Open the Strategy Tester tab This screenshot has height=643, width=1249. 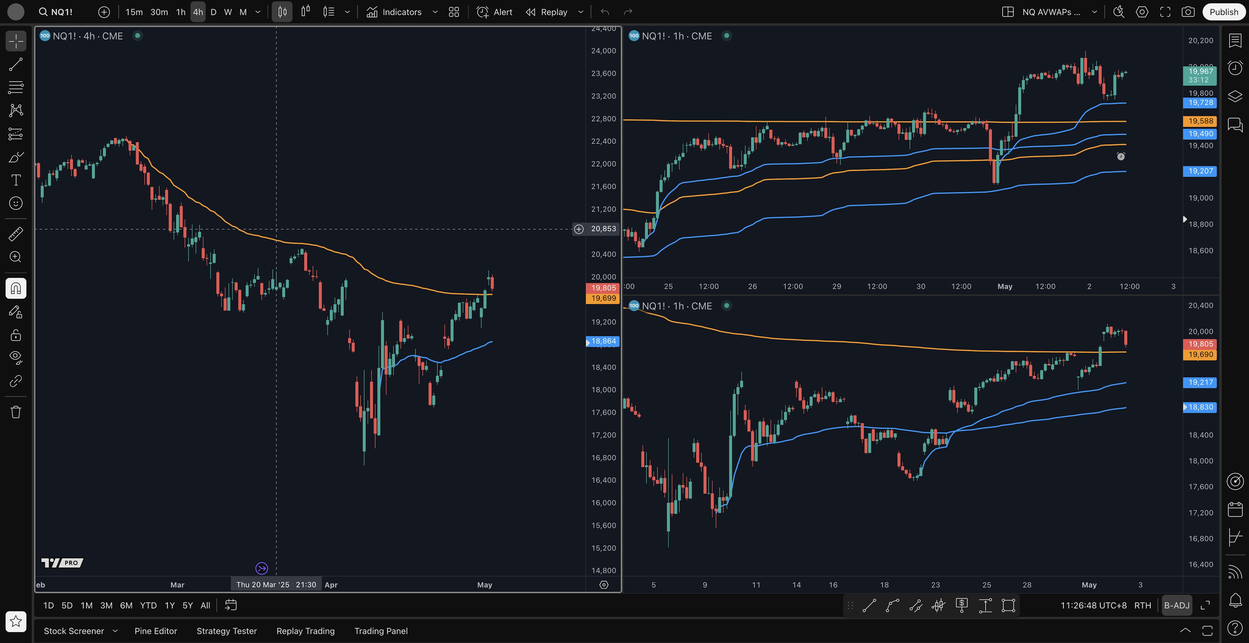coord(226,631)
